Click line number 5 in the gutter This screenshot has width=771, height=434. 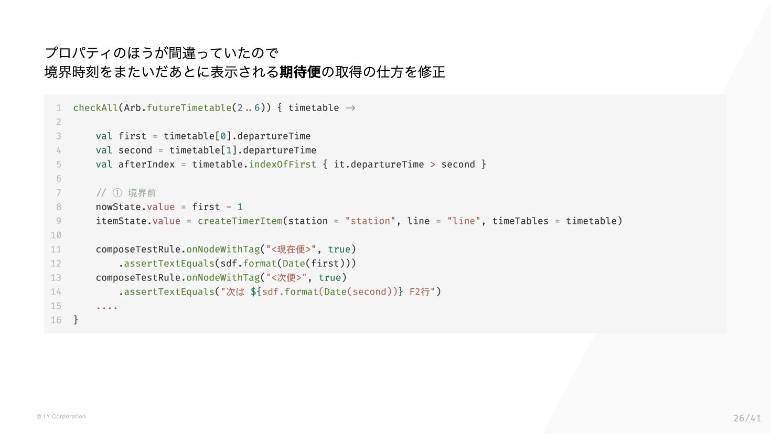coord(59,164)
